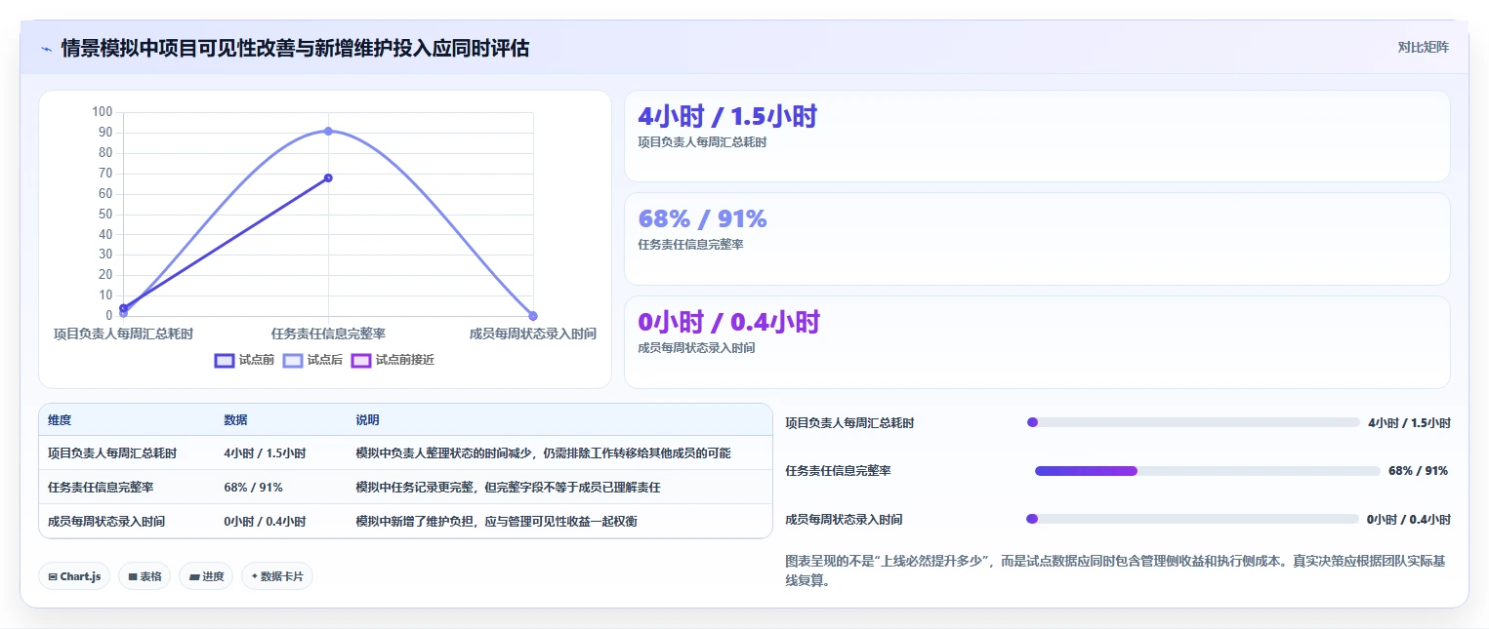Select table cell 4小时 / 1.5小时
Viewport: 1489px width, 629px height.
(265, 453)
